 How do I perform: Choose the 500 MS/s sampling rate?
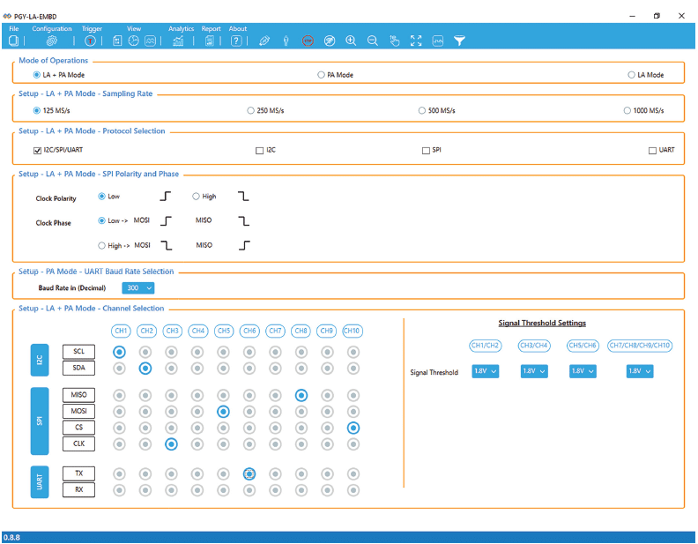pyautogui.click(x=422, y=110)
